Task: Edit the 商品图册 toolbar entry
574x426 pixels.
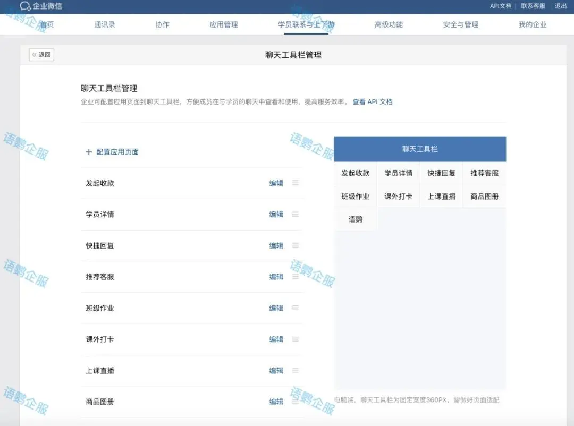Action: (276, 402)
